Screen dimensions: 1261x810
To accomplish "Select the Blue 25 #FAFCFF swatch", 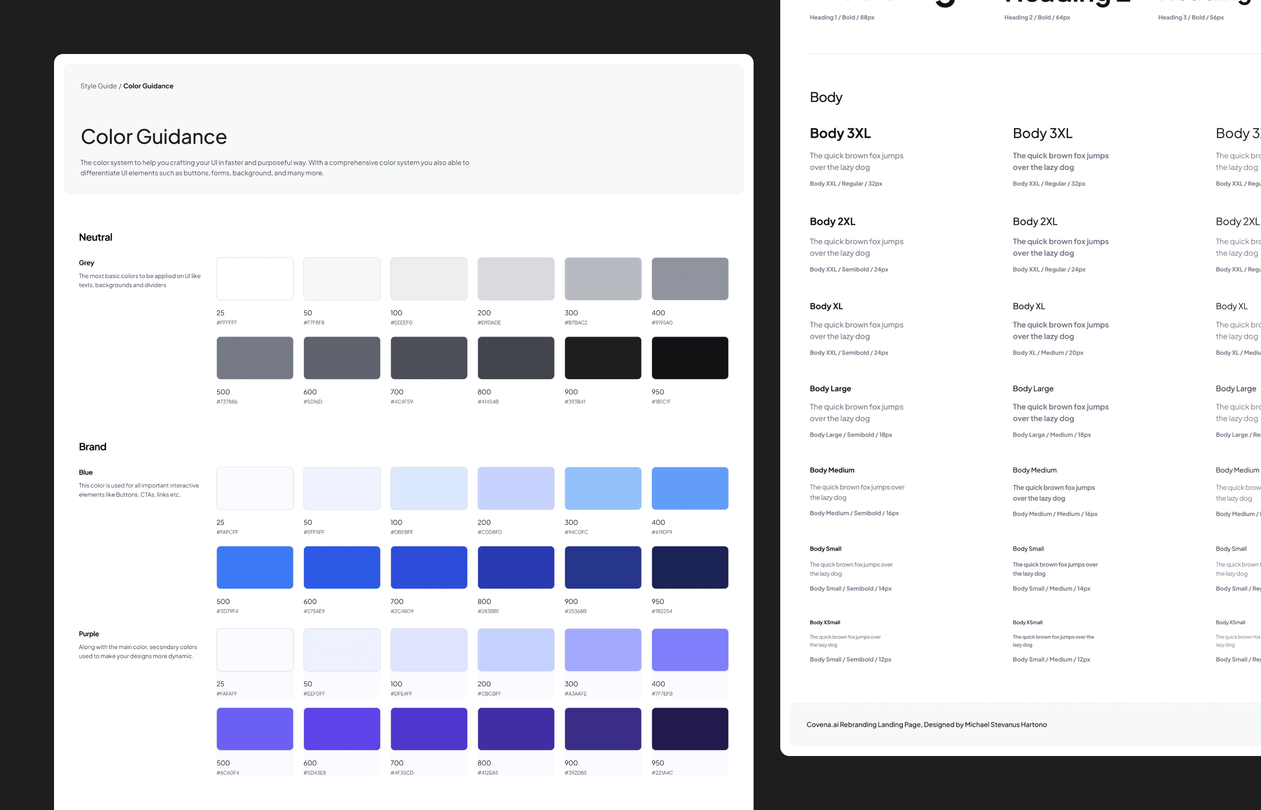I will [255, 489].
